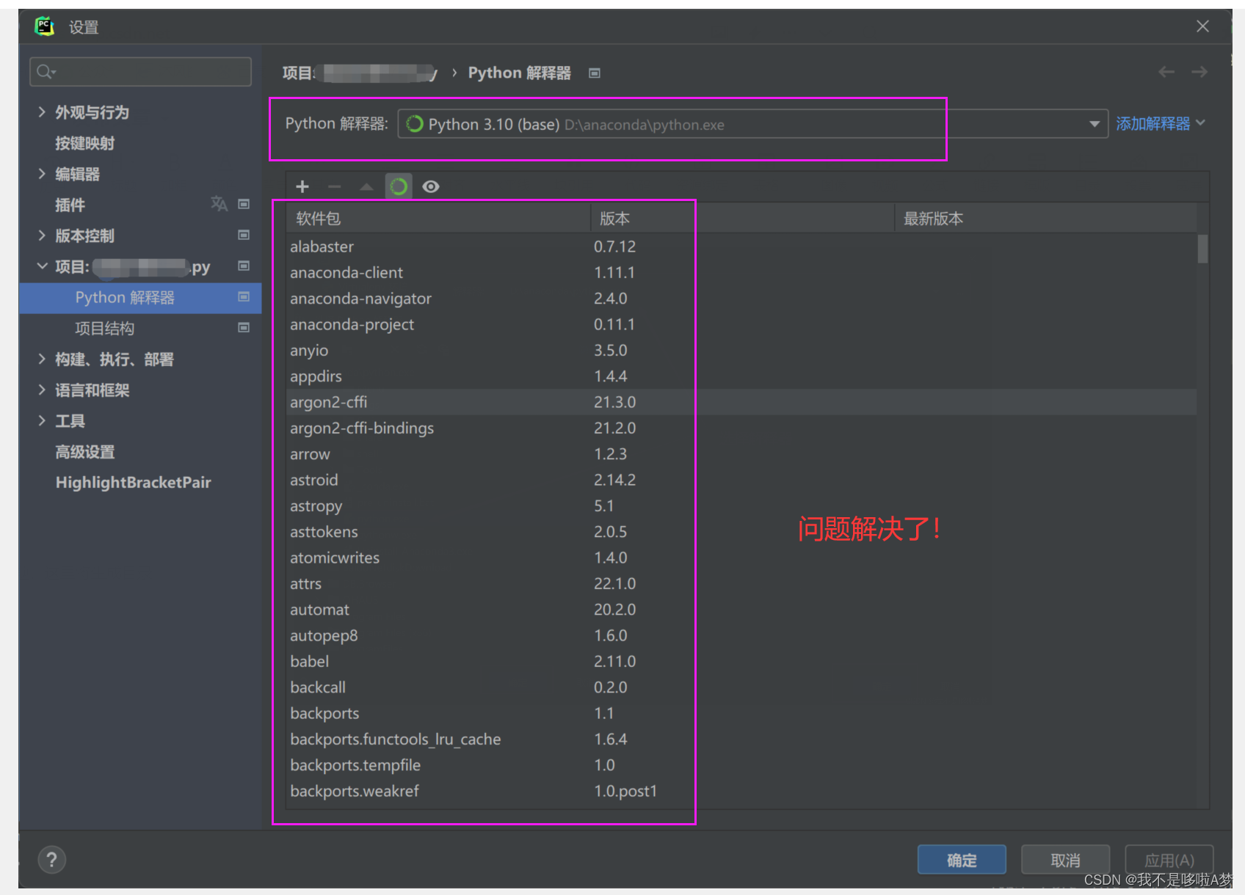Viewport: 1245px width, 895px height.
Task: Select Python 解释器 in settings tree
Action: pyautogui.click(x=140, y=298)
